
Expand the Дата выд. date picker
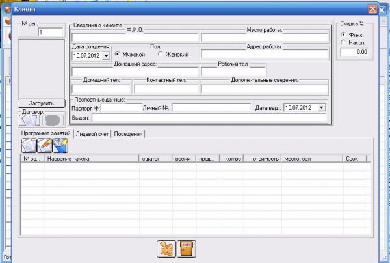(322, 107)
